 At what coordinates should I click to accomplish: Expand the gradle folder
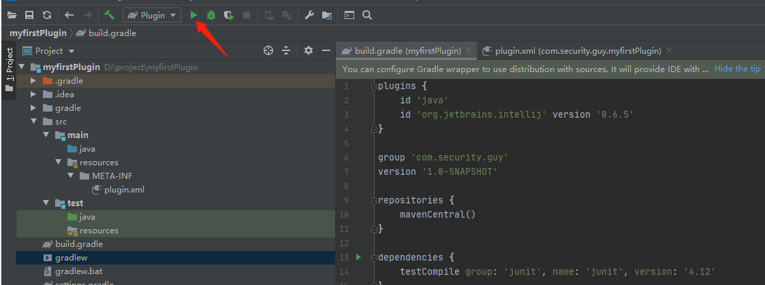point(33,107)
